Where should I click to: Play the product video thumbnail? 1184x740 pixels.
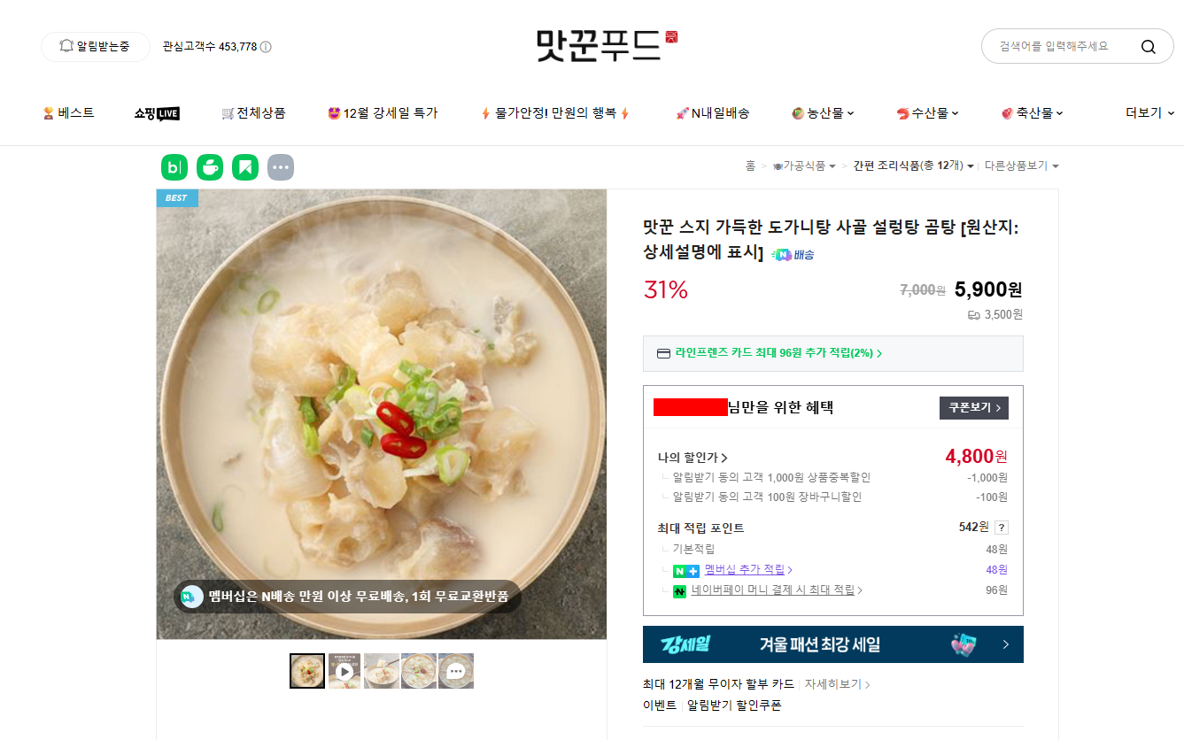(344, 671)
